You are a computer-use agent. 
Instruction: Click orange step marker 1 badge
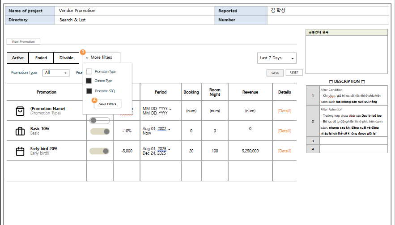tap(83, 53)
